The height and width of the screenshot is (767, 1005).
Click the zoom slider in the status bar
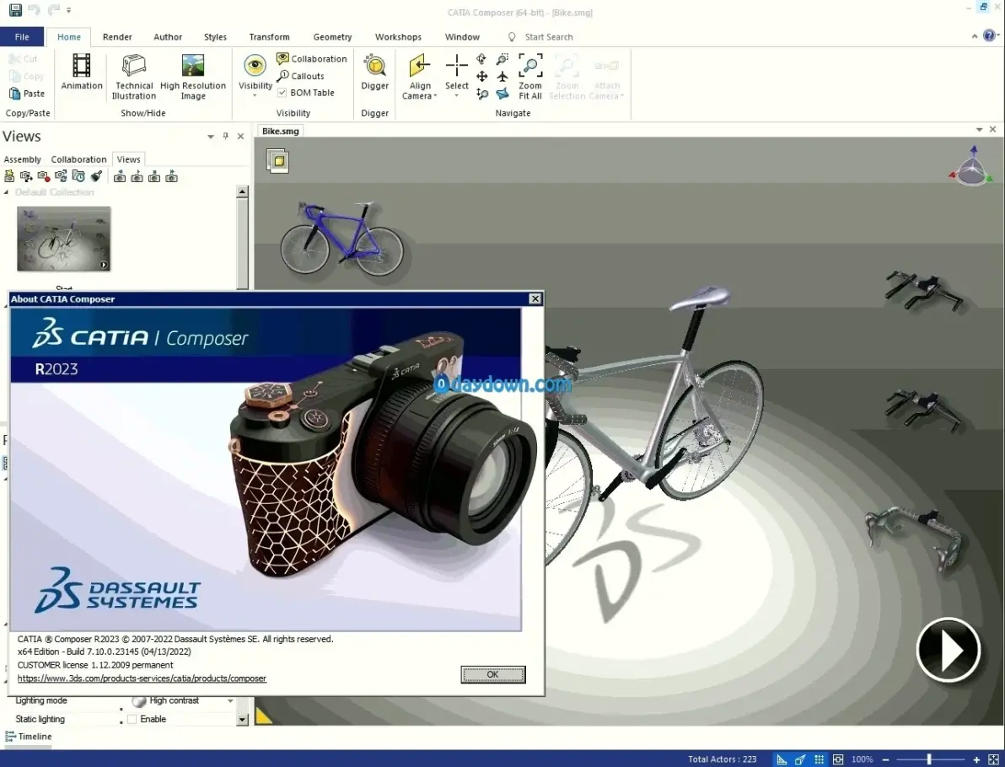tap(931, 759)
